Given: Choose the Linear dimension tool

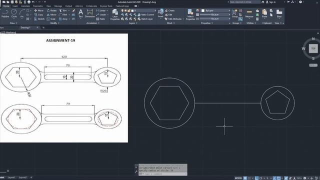Looking at the screenshot, I should pyautogui.click(x=101, y=10).
